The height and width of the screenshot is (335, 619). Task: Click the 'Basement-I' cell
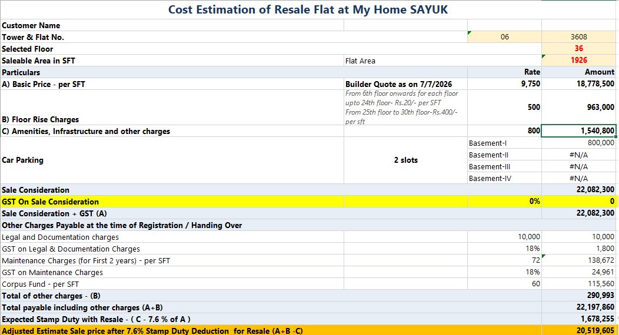504,143
